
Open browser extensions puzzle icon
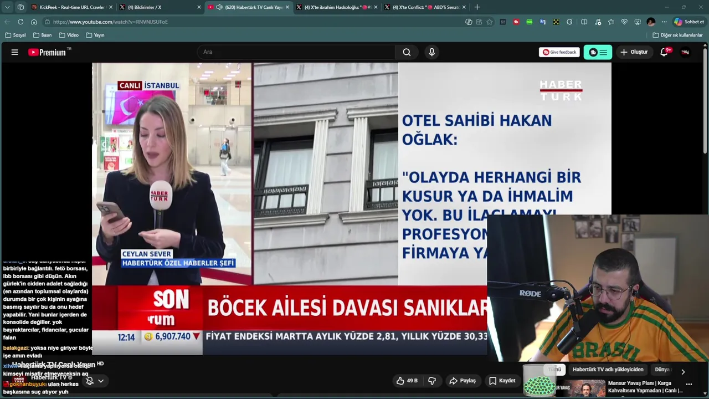(569, 22)
